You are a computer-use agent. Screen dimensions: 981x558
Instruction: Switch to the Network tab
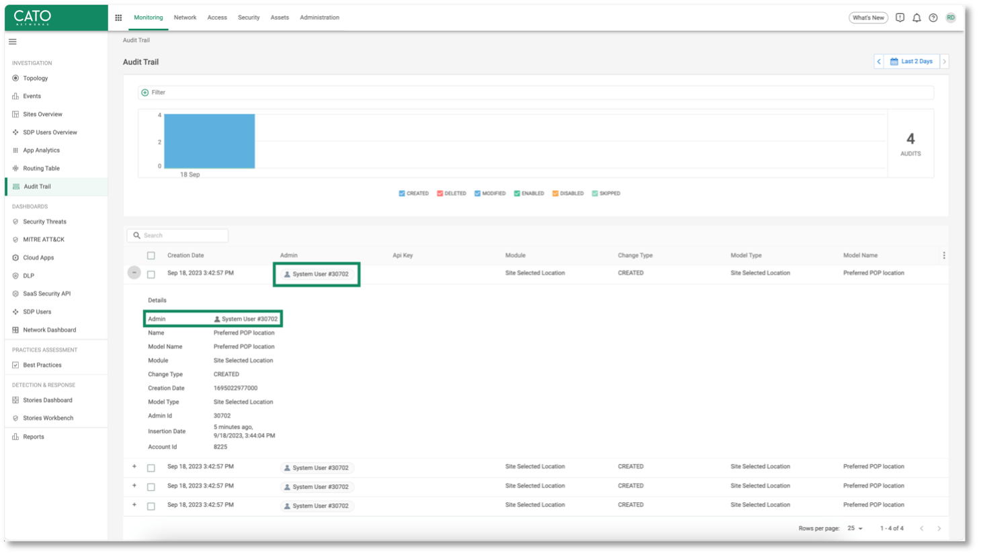coord(185,17)
